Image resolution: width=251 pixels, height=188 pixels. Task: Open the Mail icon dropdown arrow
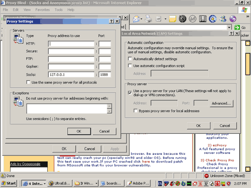(142, 19)
